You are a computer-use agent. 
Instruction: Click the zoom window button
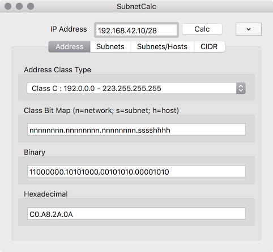pos(31,6)
